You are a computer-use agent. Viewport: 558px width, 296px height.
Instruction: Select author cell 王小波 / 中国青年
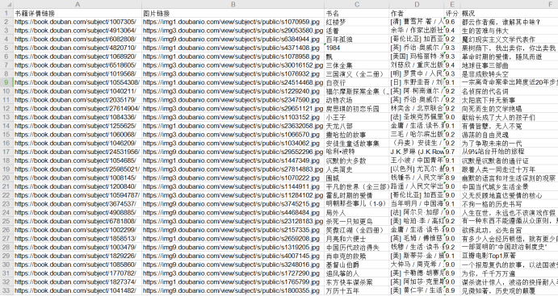417,161
